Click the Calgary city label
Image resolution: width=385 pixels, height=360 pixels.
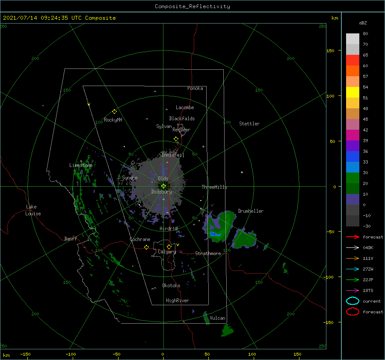[x=167, y=252]
